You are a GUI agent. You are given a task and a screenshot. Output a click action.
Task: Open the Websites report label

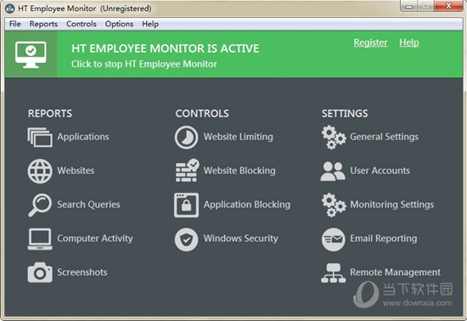76,171
